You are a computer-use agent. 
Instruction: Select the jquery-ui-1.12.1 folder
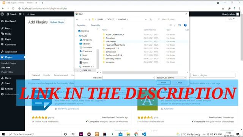pos(112,48)
